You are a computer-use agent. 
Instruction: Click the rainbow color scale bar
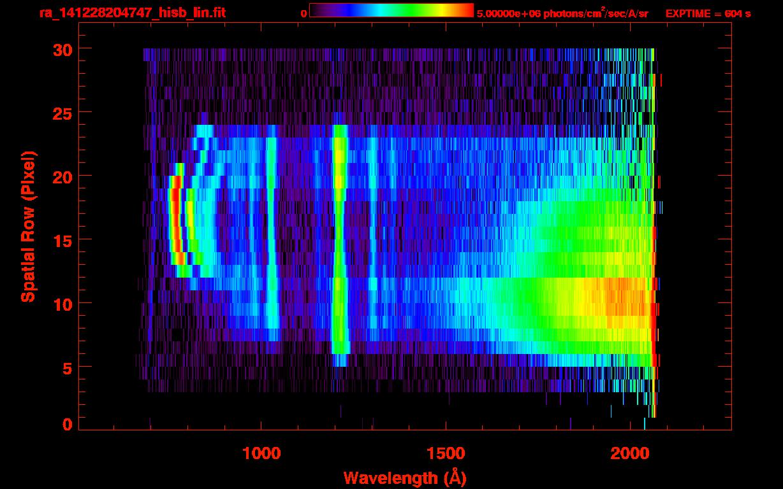tap(391, 10)
